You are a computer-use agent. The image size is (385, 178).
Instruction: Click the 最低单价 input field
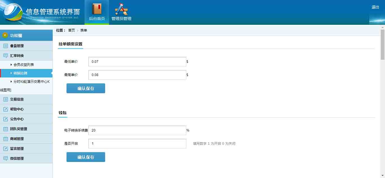tap(137, 62)
